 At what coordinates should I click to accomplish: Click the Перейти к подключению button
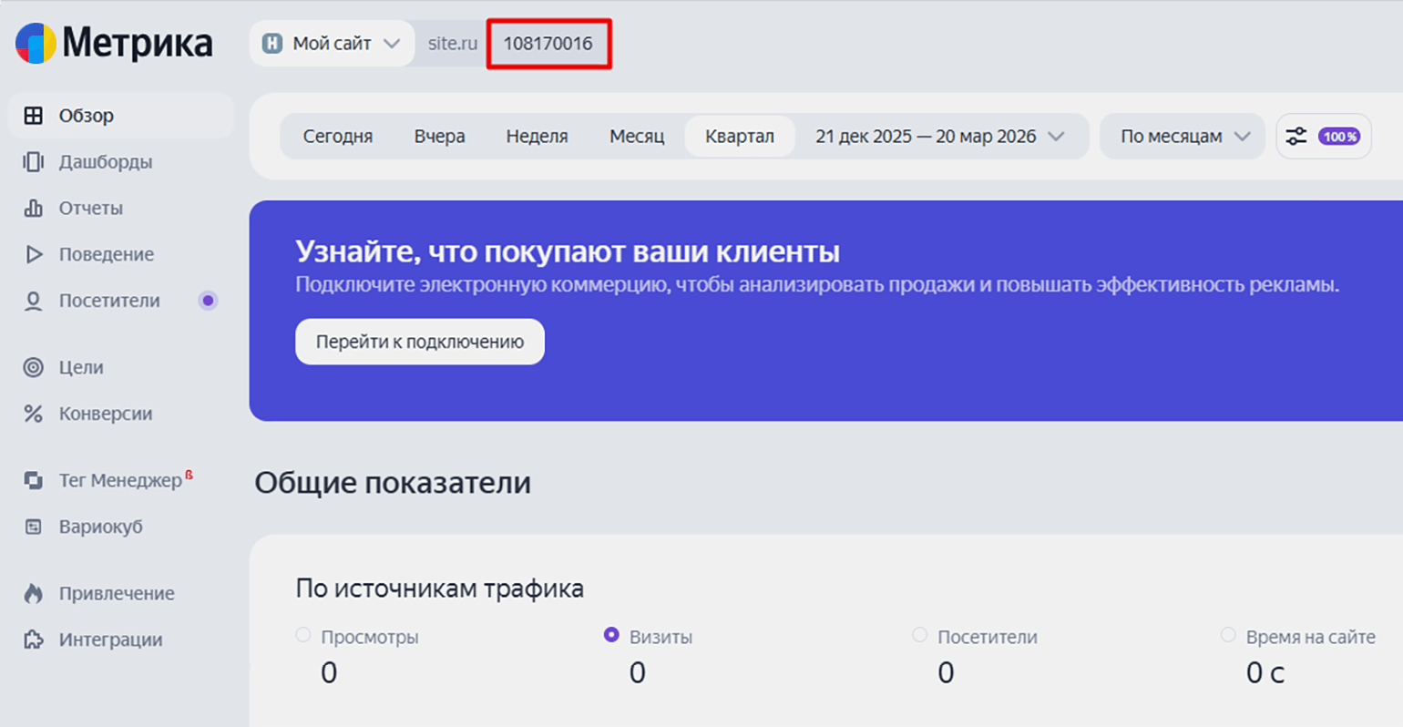pos(420,343)
